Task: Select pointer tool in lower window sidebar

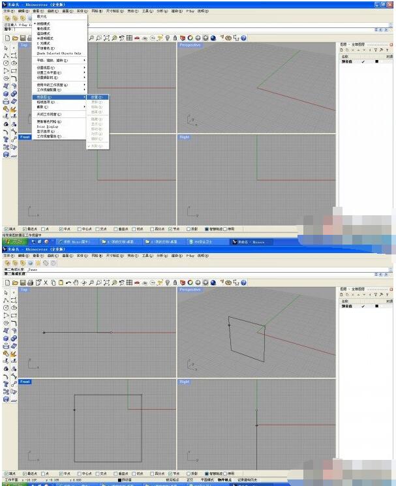Action: (x=6, y=293)
